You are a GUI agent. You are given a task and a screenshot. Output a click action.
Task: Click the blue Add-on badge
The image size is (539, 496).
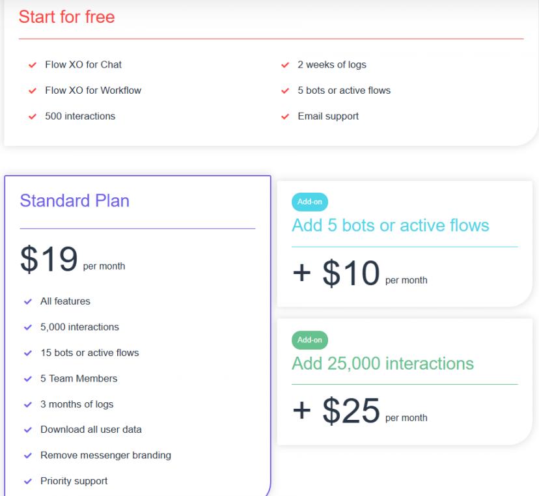(x=310, y=202)
